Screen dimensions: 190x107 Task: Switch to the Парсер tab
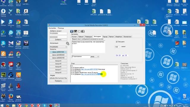tap(105, 37)
